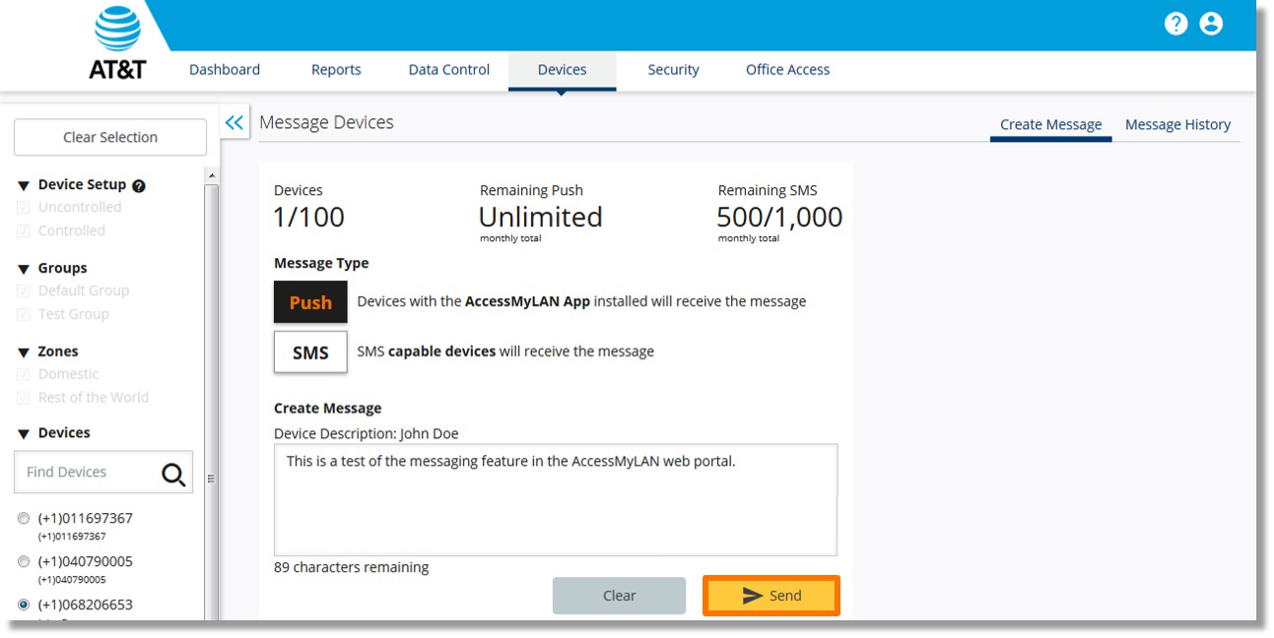Toggle the Domestic zone checkbox
Image resolution: width=1274 pixels, height=638 pixels.
click(x=24, y=375)
